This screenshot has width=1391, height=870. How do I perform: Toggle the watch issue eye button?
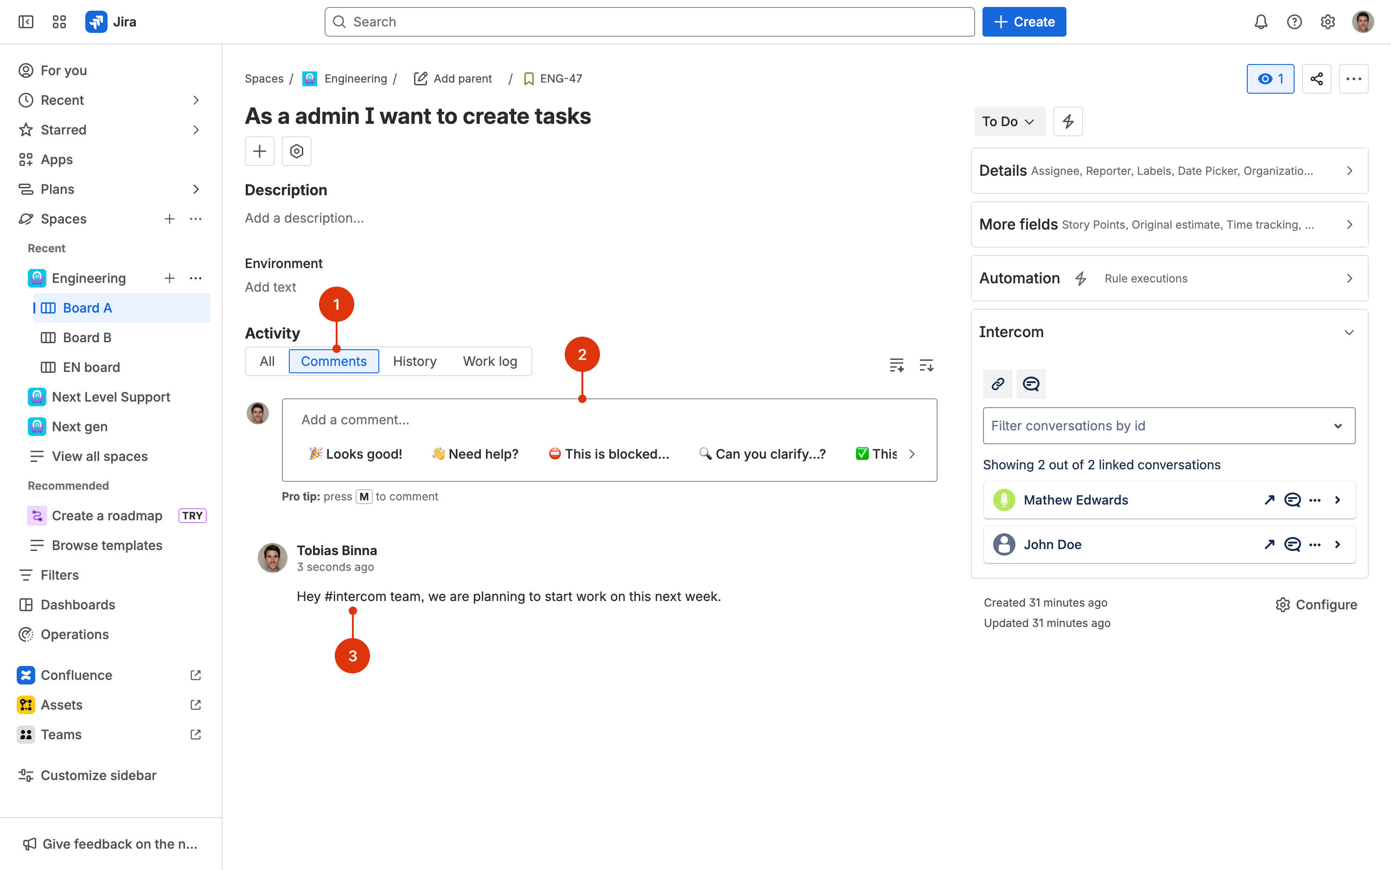tap(1270, 79)
